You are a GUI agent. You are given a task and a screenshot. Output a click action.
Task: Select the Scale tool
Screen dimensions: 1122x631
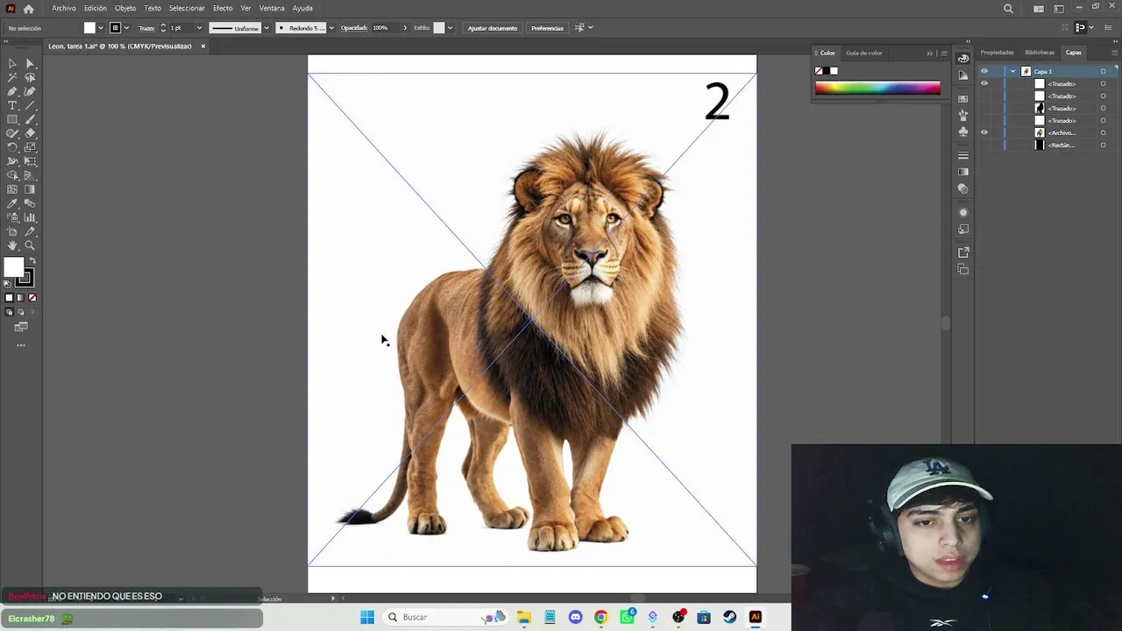[x=30, y=147]
